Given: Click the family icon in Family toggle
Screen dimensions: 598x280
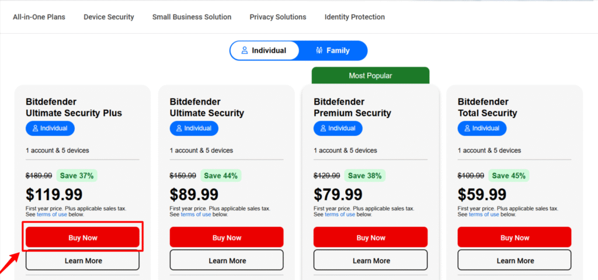Looking at the screenshot, I should tap(319, 51).
